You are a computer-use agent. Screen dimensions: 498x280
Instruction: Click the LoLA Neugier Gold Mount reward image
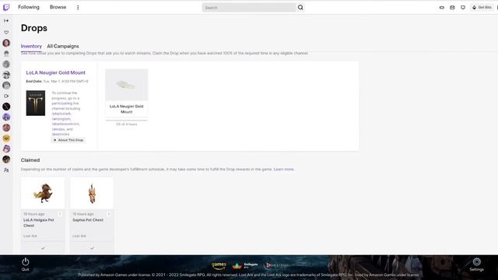tap(126, 85)
